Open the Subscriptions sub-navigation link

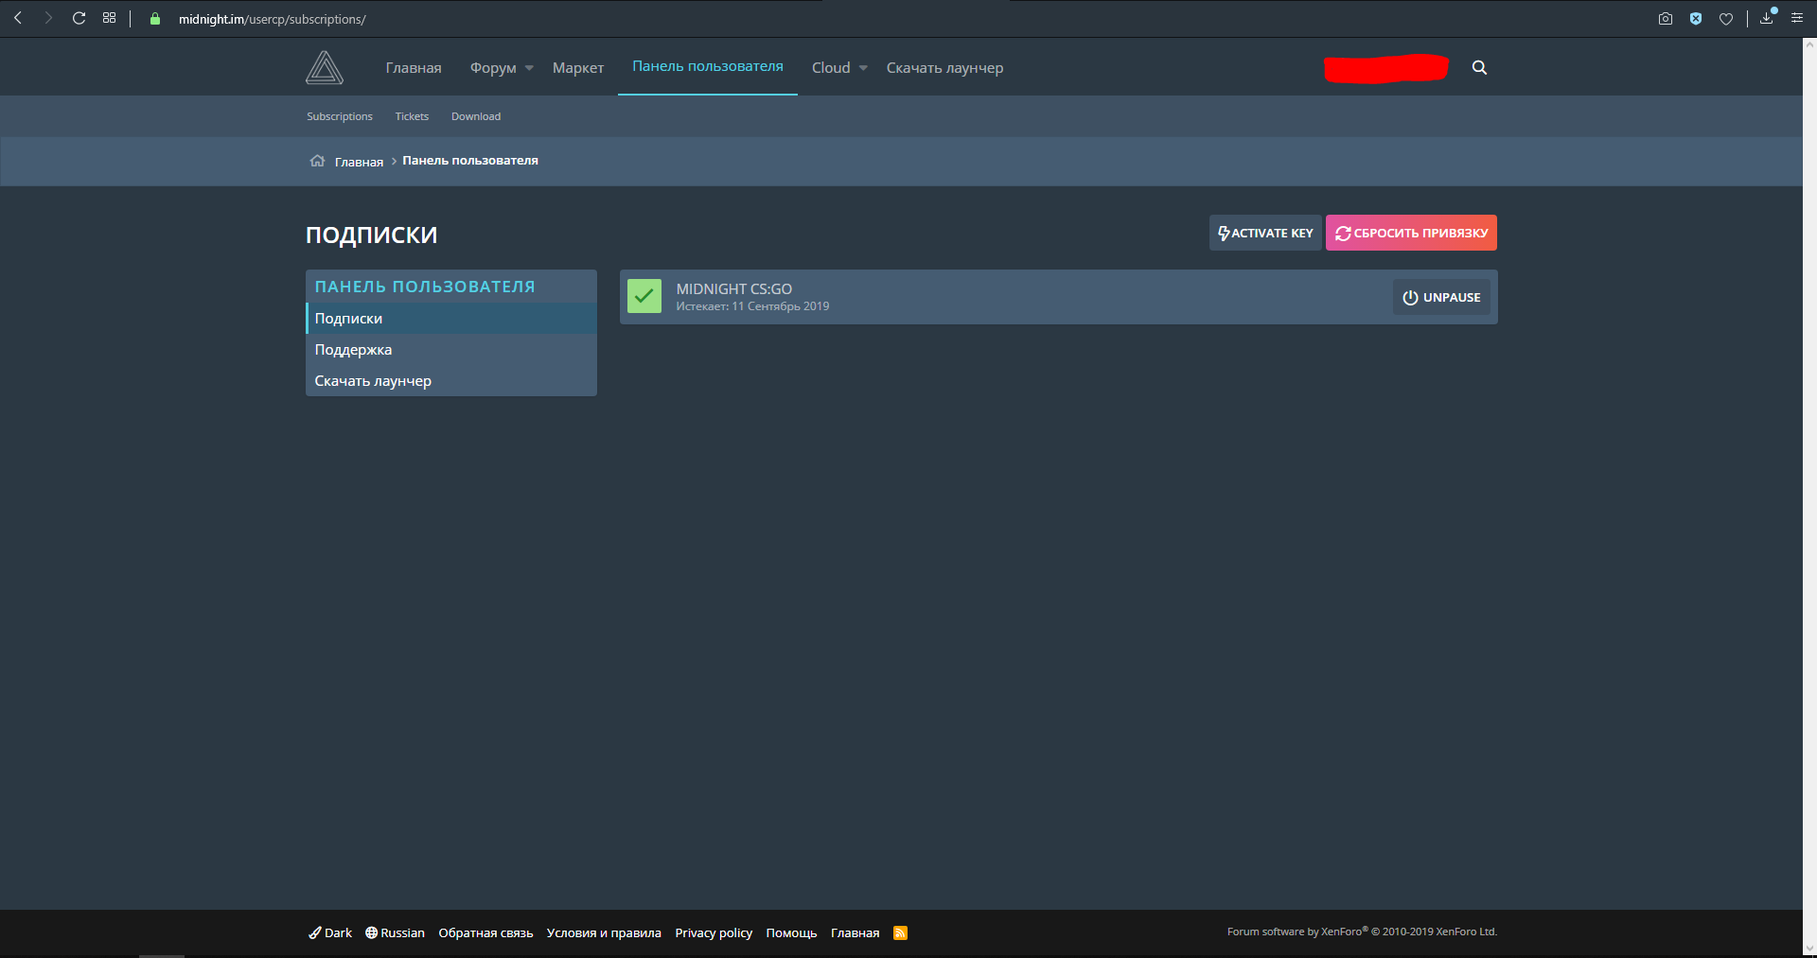pyautogui.click(x=340, y=116)
